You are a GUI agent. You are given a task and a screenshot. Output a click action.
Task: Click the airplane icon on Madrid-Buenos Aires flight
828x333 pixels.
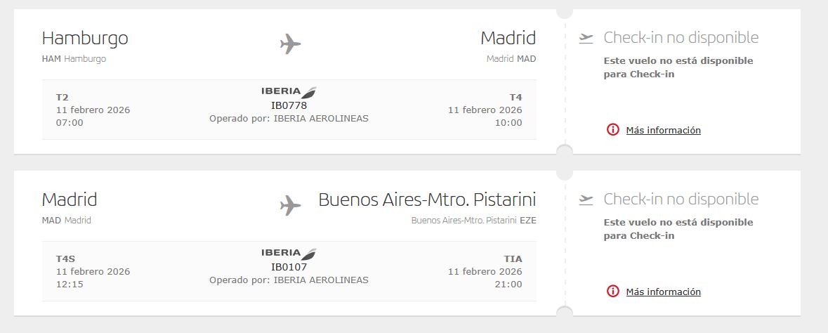[x=290, y=205]
